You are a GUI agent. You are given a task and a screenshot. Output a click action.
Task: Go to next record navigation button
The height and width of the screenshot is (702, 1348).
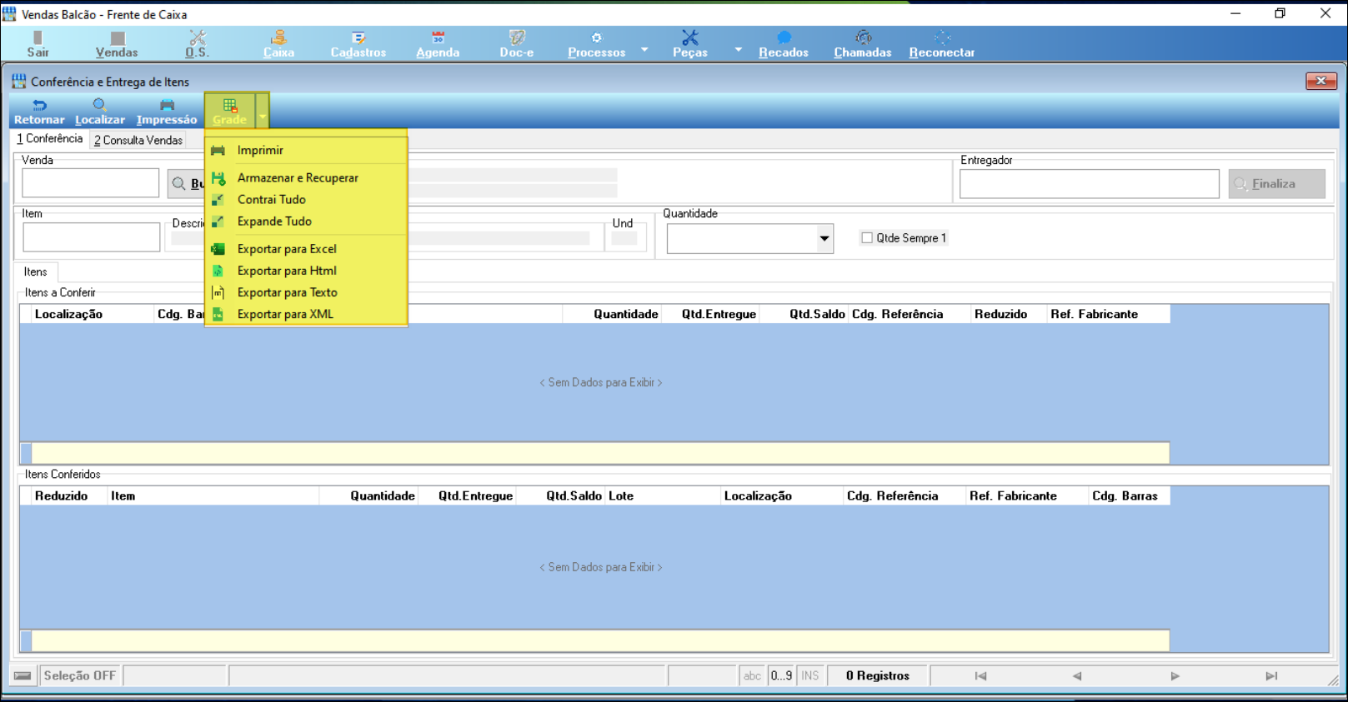1175,676
